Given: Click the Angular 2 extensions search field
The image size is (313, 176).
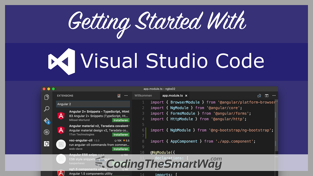Looking at the screenshot, I should pyautogui.click(x=93, y=104).
